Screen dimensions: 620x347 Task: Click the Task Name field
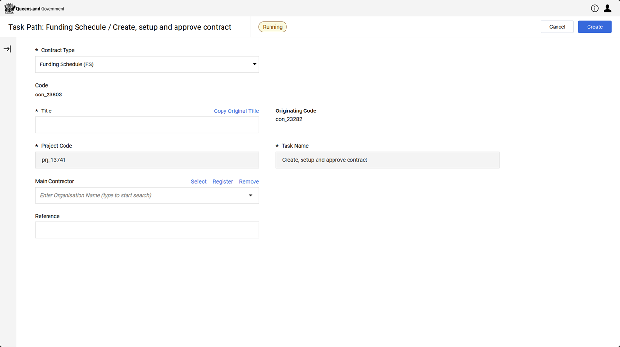coord(387,160)
